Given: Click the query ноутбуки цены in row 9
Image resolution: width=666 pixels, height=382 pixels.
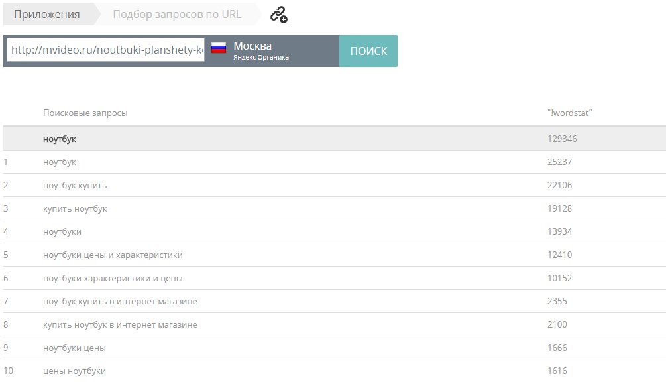Looking at the screenshot, I should (x=74, y=348).
